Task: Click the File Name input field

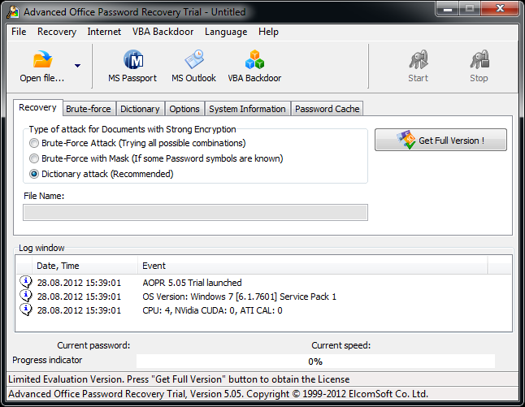Action: click(x=195, y=213)
